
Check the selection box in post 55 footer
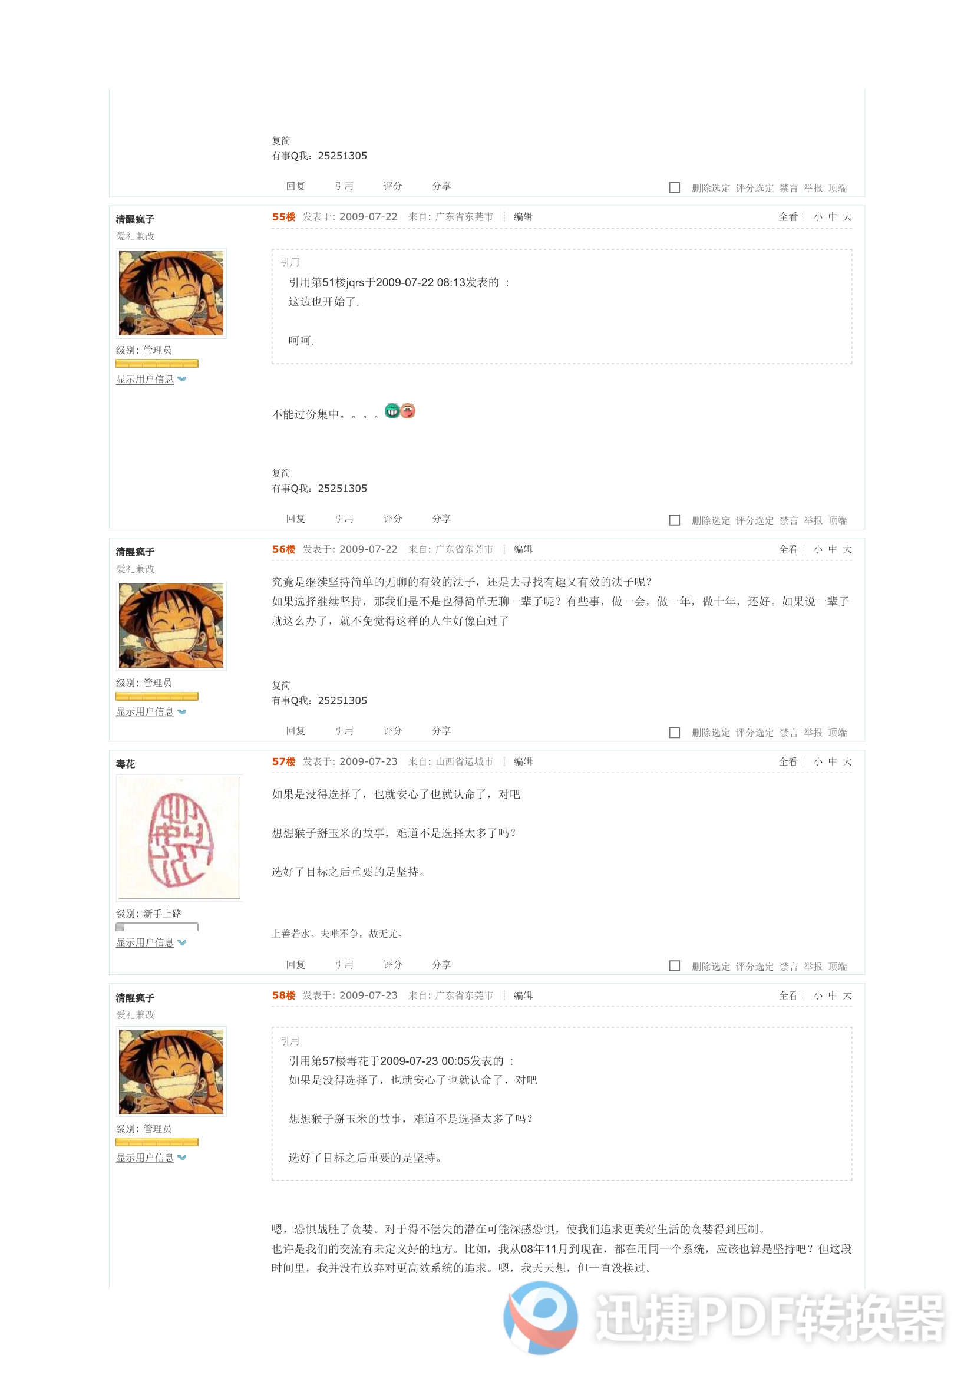coord(675,520)
